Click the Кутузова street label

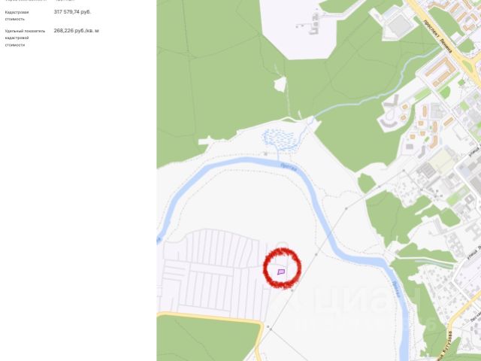click(x=446, y=345)
